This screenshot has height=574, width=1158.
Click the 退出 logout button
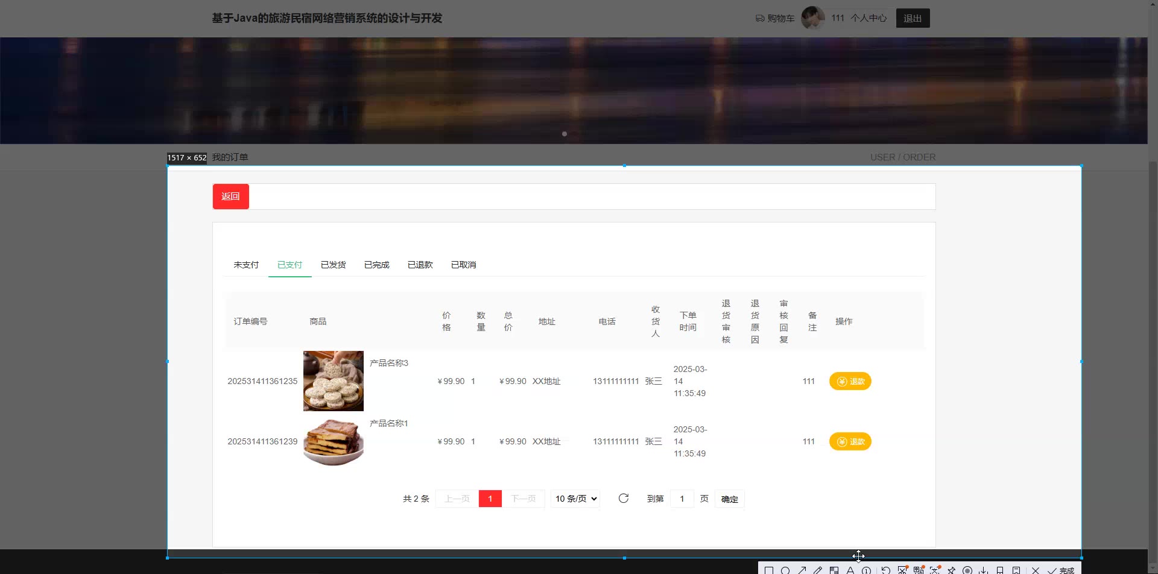coord(913,18)
